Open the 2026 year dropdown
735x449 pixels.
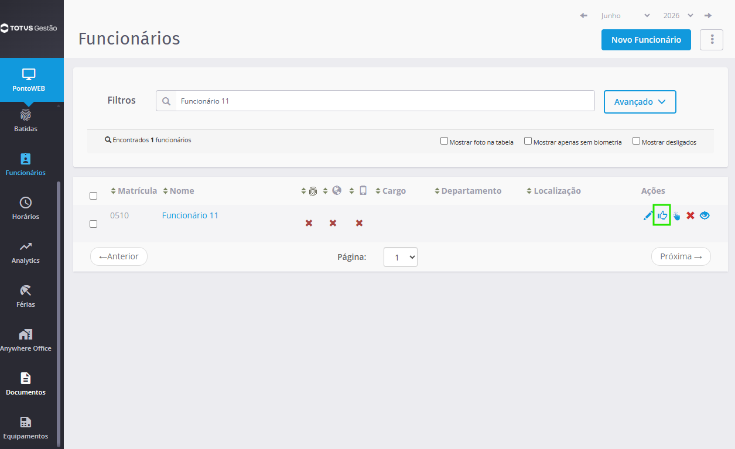point(678,16)
